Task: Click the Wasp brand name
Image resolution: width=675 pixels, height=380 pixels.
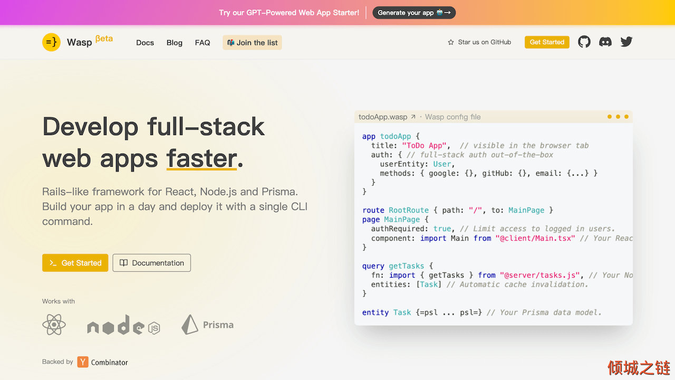Action: point(80,42)
